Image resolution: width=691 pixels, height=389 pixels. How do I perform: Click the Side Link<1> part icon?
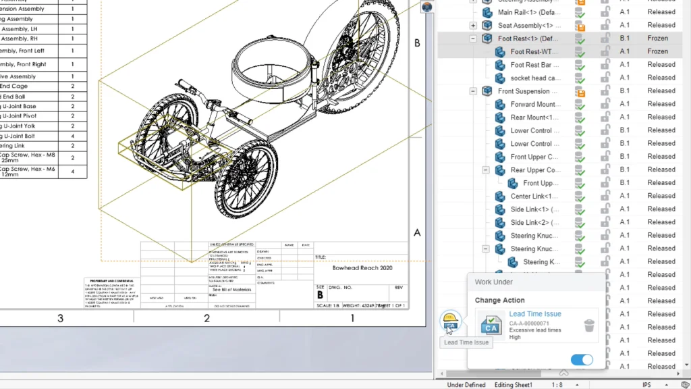[500, 209]
